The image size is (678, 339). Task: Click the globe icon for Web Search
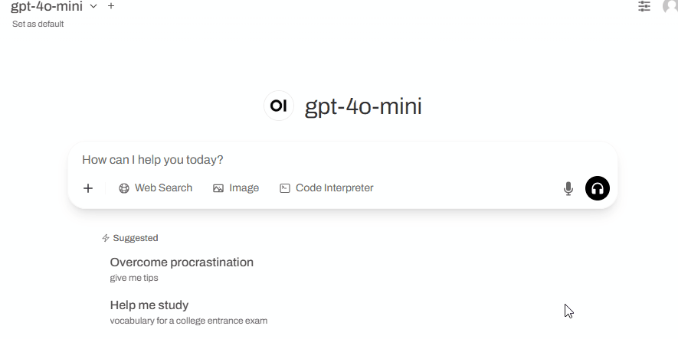[x=124, y=188]
